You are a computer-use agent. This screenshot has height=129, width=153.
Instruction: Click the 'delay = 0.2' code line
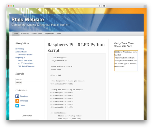56,75
